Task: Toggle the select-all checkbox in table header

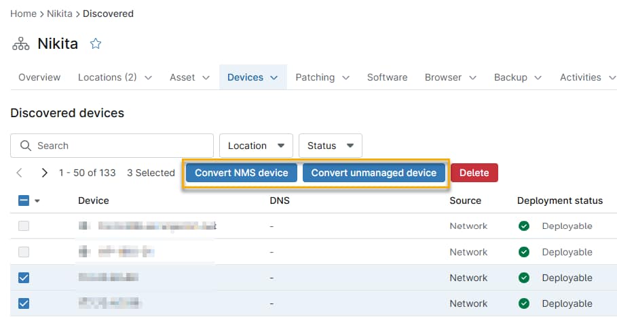Action: point(23,200)
